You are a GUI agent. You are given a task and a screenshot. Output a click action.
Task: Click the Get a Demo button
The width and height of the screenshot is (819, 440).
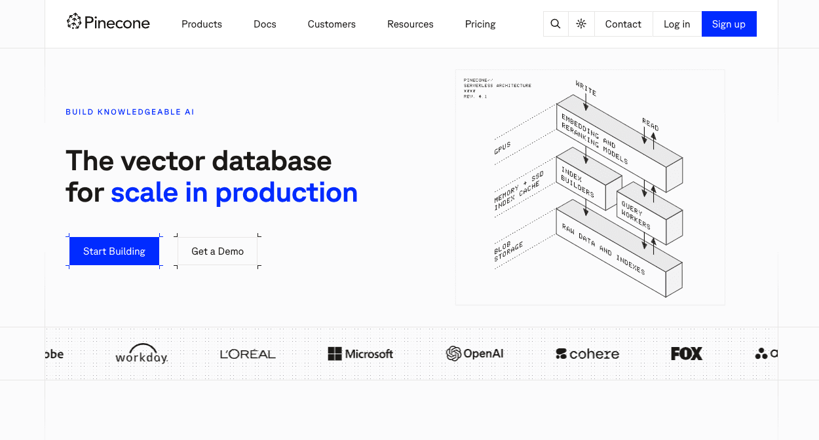218,251
